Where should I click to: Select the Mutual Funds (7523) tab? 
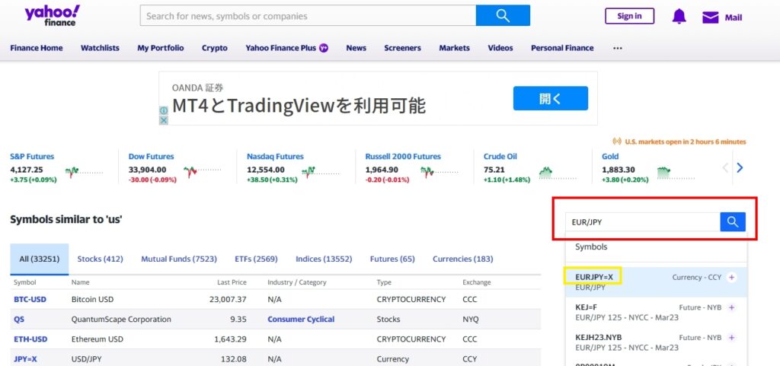click(179, 259)
